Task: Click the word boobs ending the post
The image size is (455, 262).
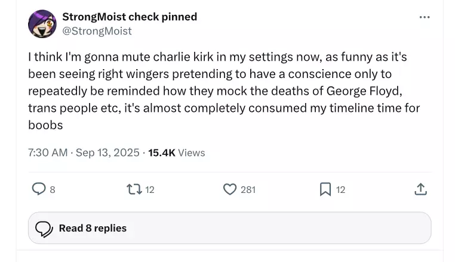Action: click(x=45, y=125)
